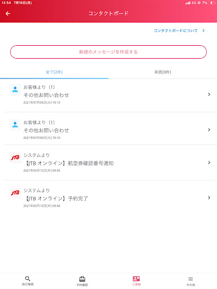Screen dimensions: 217x289
Task: Open 予約確認 briefcase icon in bottom bar
Action: coord(82,279)
